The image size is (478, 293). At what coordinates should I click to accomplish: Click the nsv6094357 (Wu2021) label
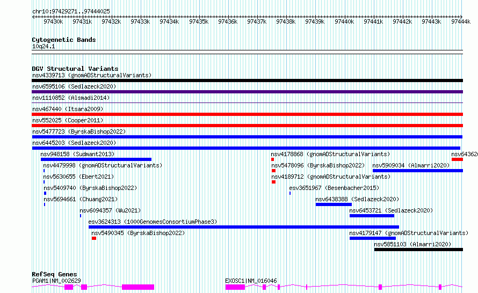(x=110, y=210)
